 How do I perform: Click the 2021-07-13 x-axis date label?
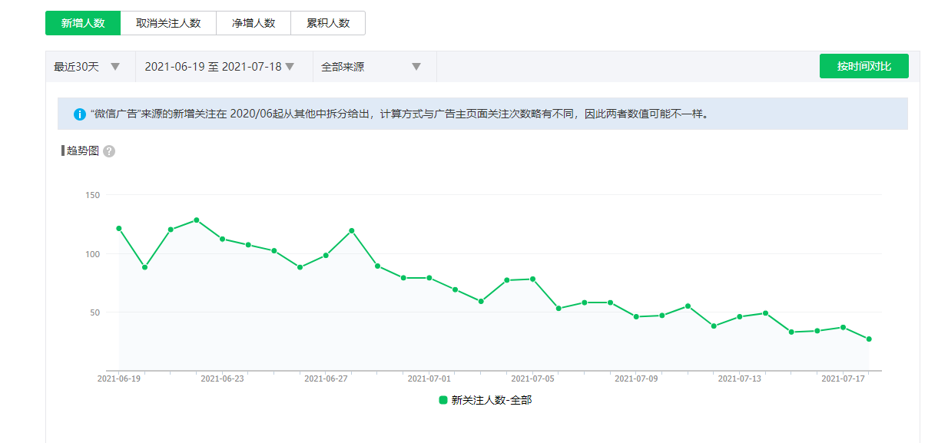(x=739, y=379)
